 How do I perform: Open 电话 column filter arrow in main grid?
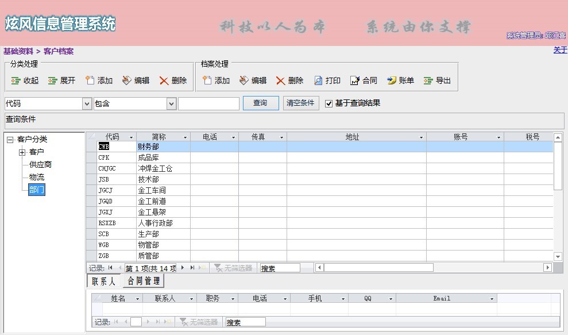point(233,137)
